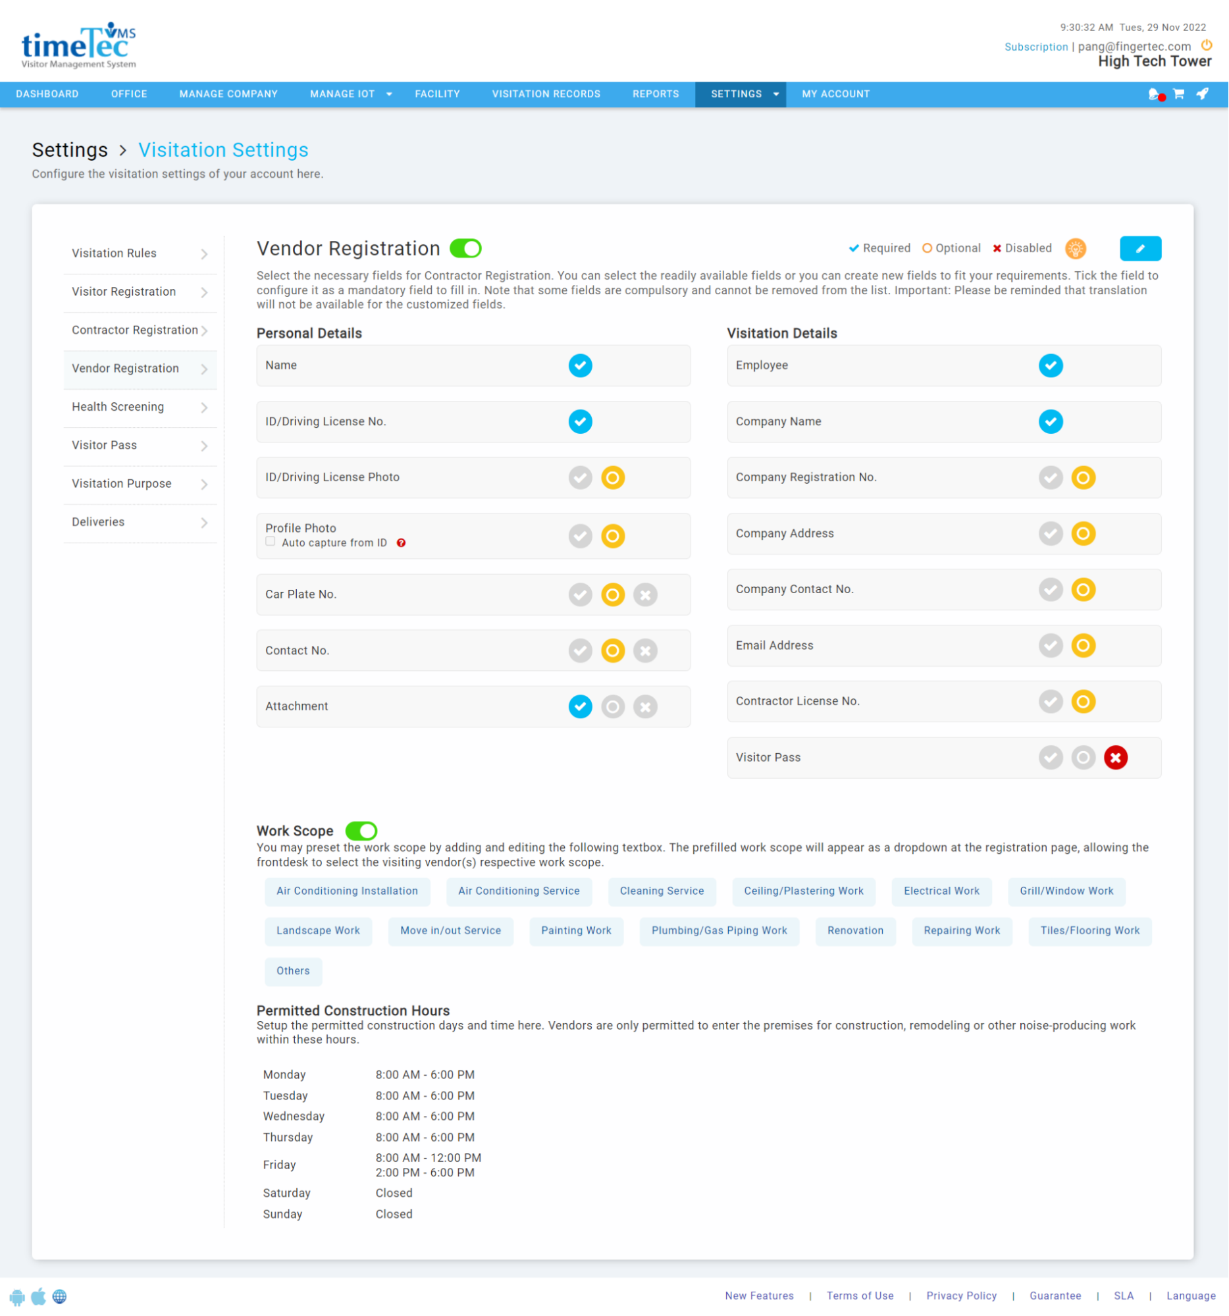
Task: Go to Visitation Records tab
Action: [546, 94]
